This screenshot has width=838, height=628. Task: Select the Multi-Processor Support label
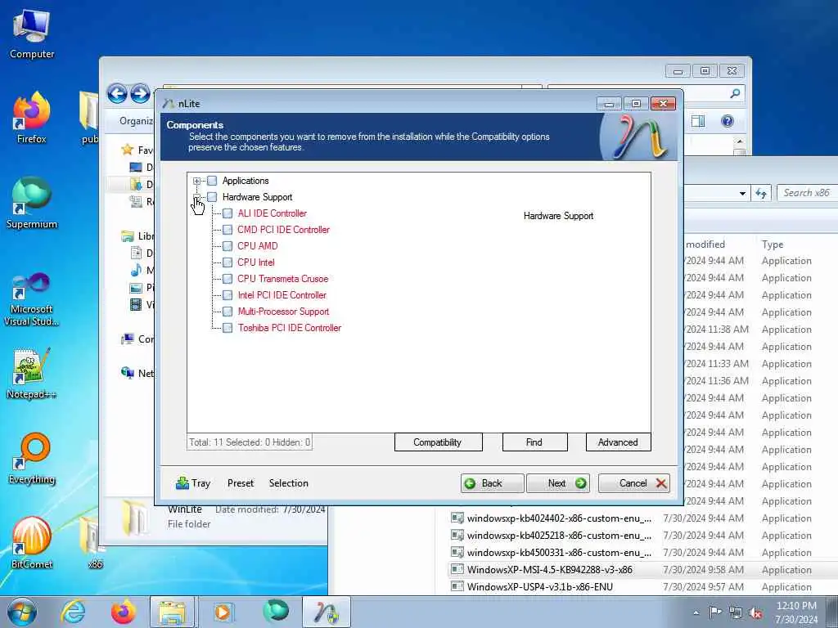[x=283, y=312]
